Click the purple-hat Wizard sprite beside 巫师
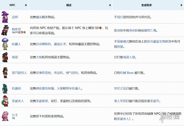 pos(5,17)
